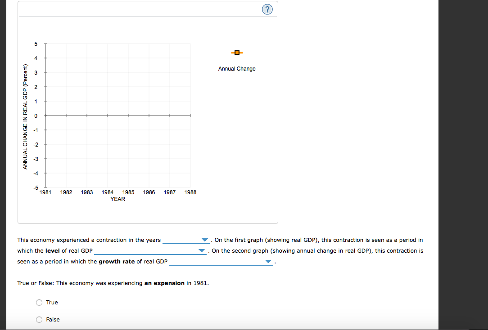
Task: Click the ANNUAL CHANGE IN REAL GDP axis label
Action: (26, 116)
